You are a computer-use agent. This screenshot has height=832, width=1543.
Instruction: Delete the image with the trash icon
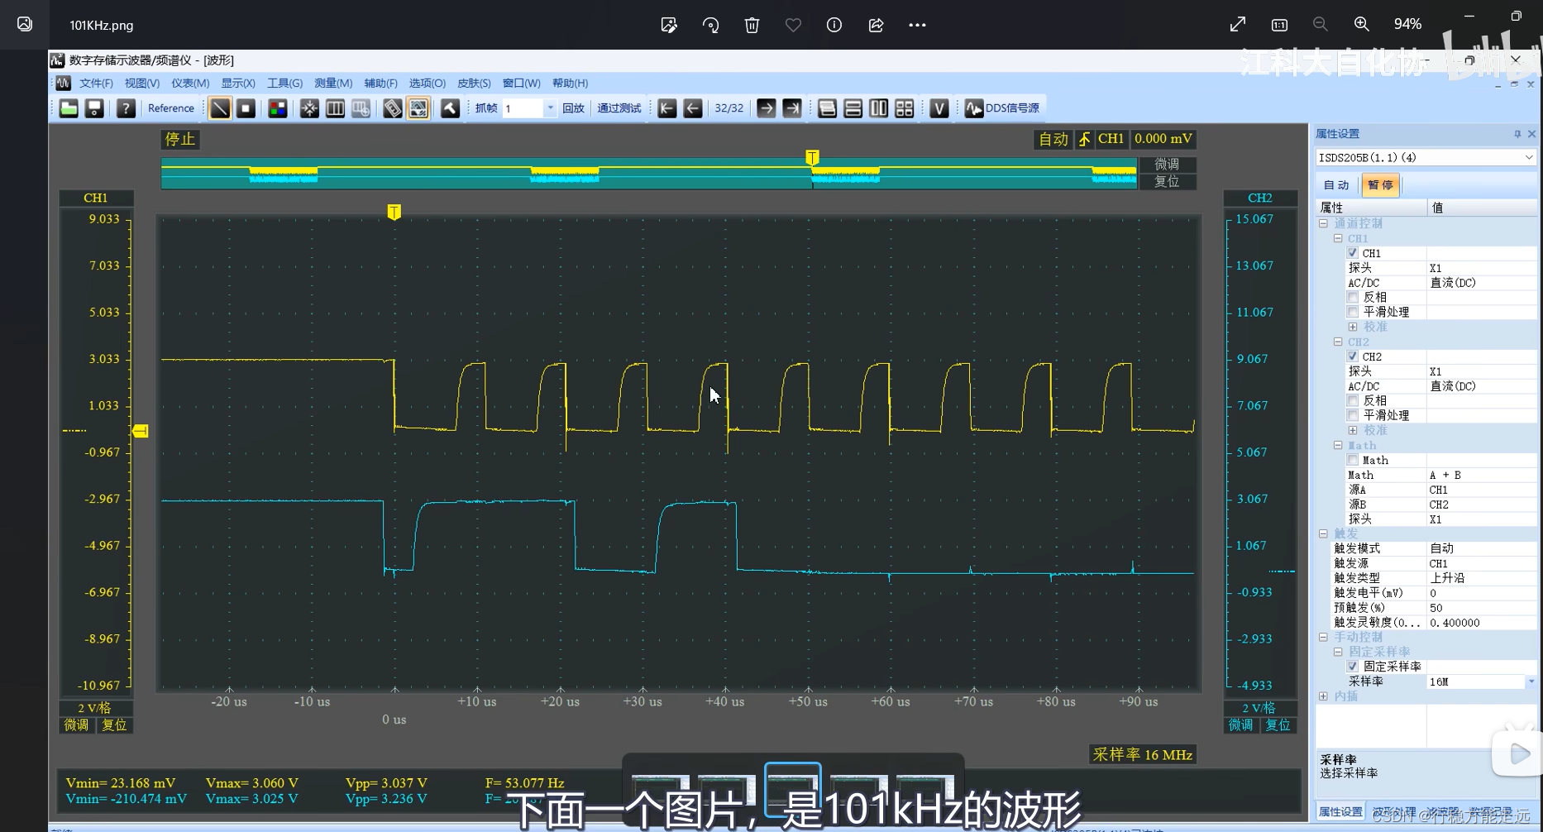point(752,25)
